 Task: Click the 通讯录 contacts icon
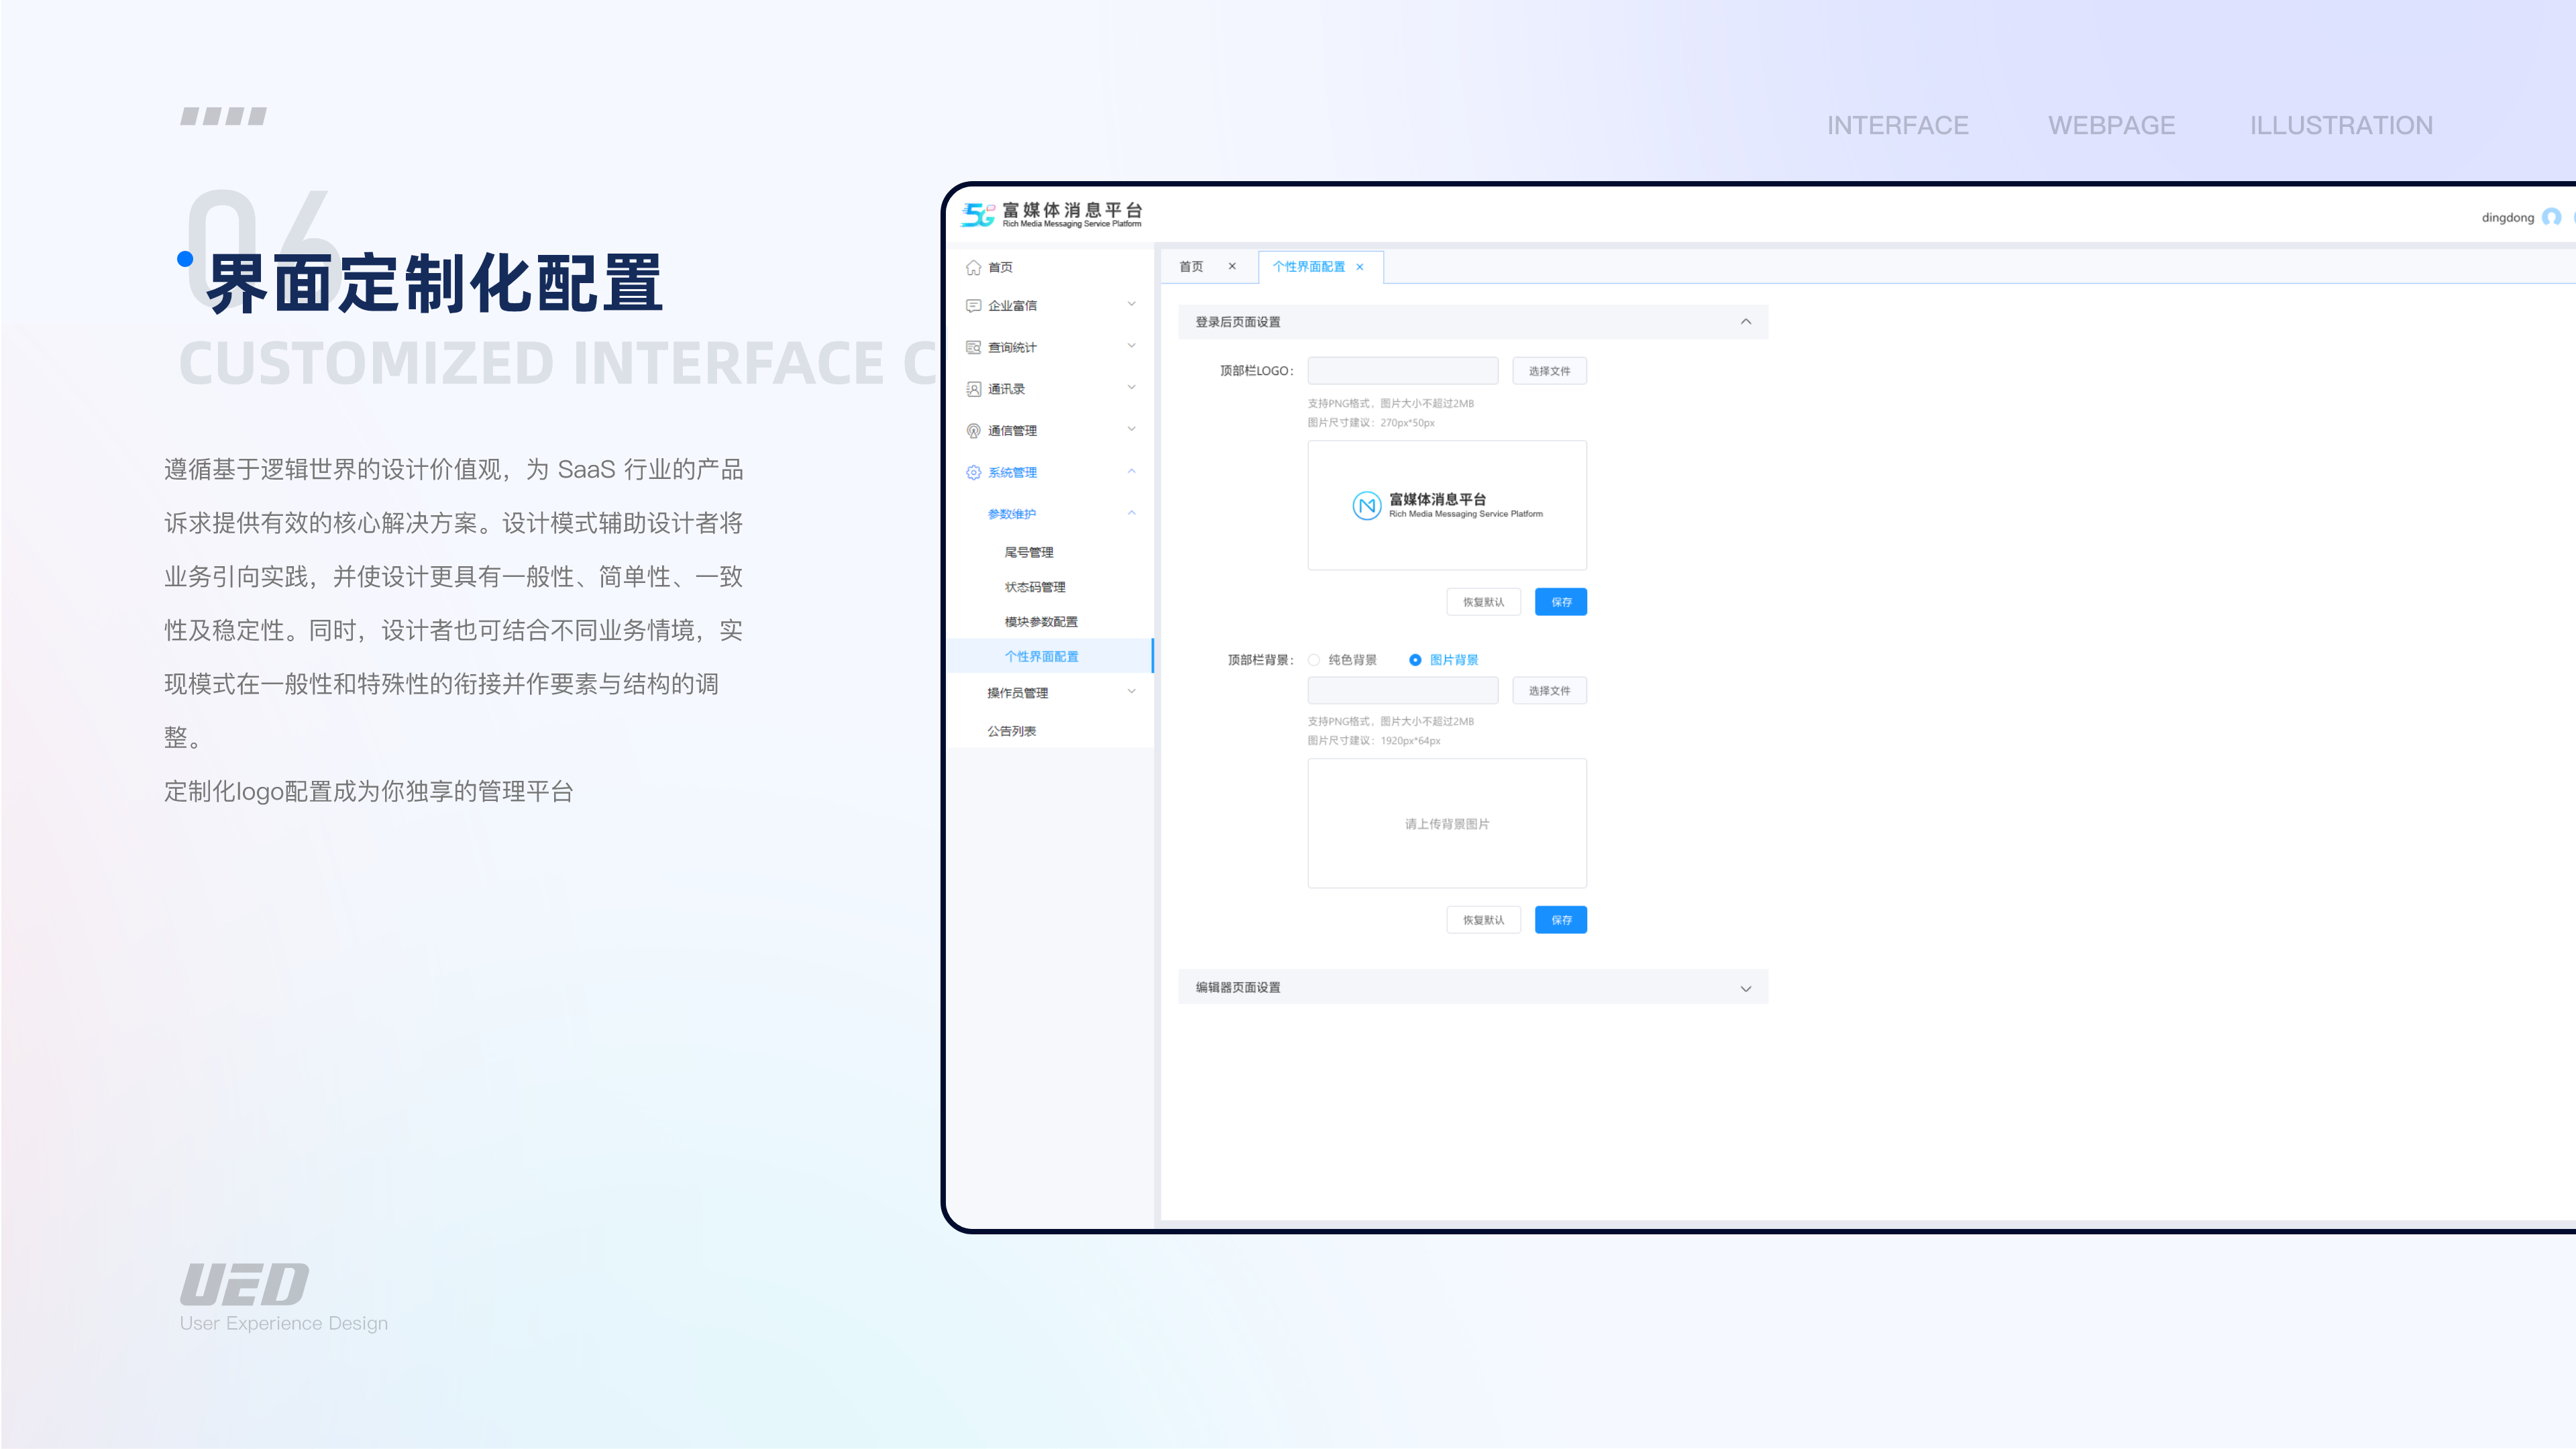tap(973, 389)
